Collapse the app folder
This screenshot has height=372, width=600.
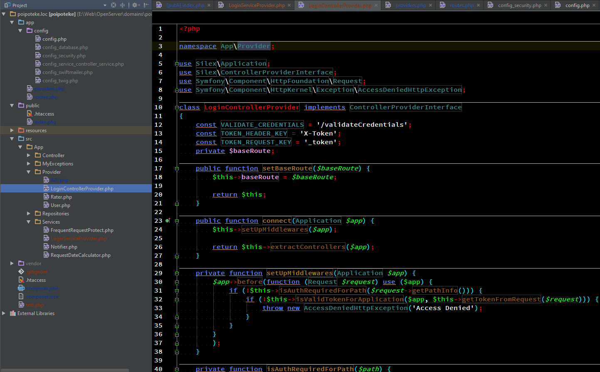pyautogui.click(x=12, y=22)
